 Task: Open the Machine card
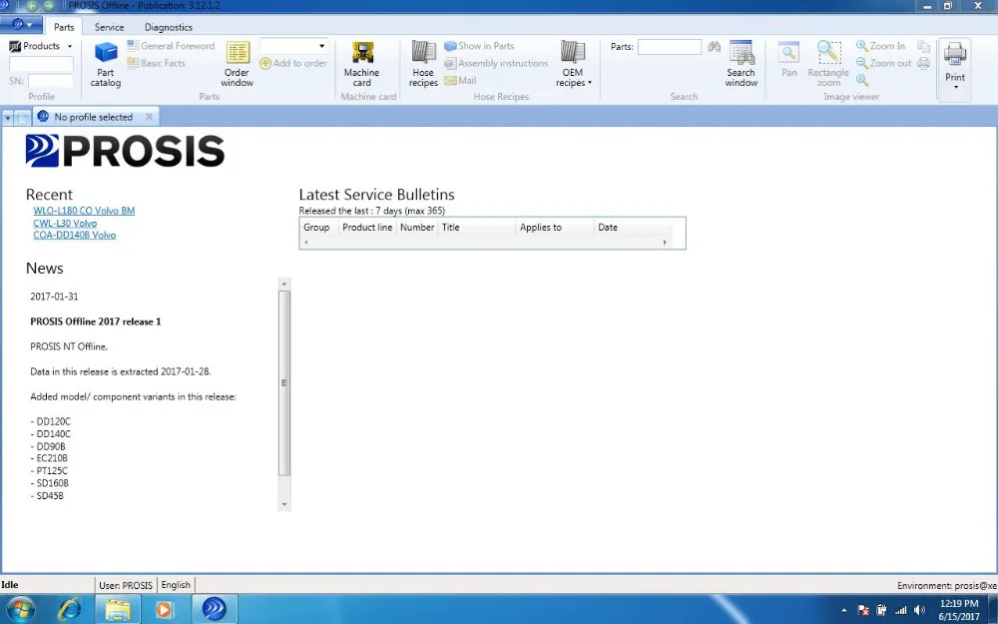tap(361, 64)
